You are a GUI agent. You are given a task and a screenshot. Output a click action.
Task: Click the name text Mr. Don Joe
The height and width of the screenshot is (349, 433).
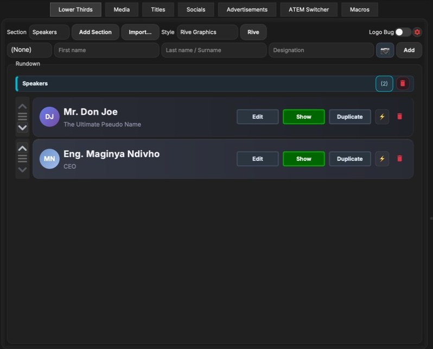pos(91,112)
